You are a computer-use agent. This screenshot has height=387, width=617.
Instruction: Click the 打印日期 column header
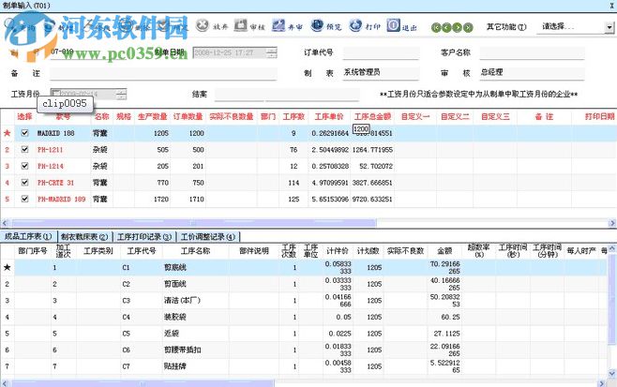(599, 116)
